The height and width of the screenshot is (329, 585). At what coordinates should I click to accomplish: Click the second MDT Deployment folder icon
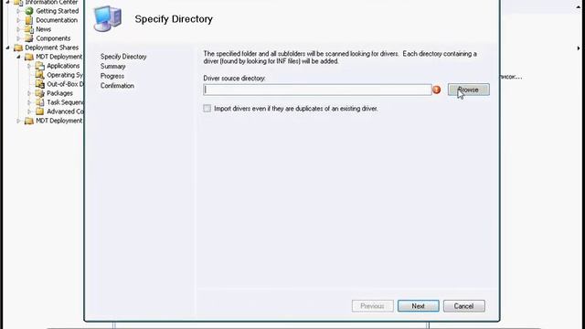point(29,121)
